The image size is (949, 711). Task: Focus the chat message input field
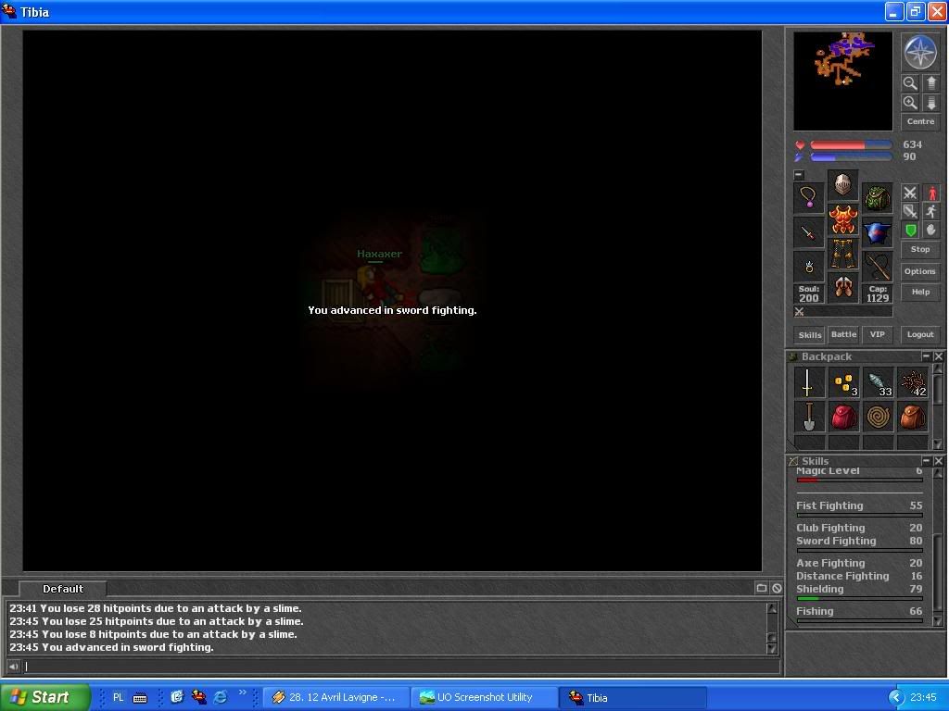(x=401, y=667)
